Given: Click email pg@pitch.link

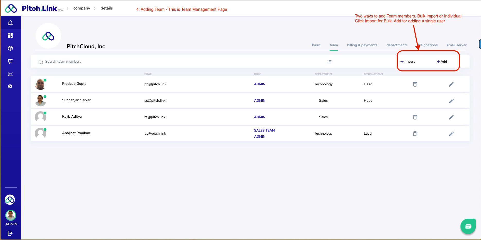Looking at the screenshot, I should click(x=155, y=84).
